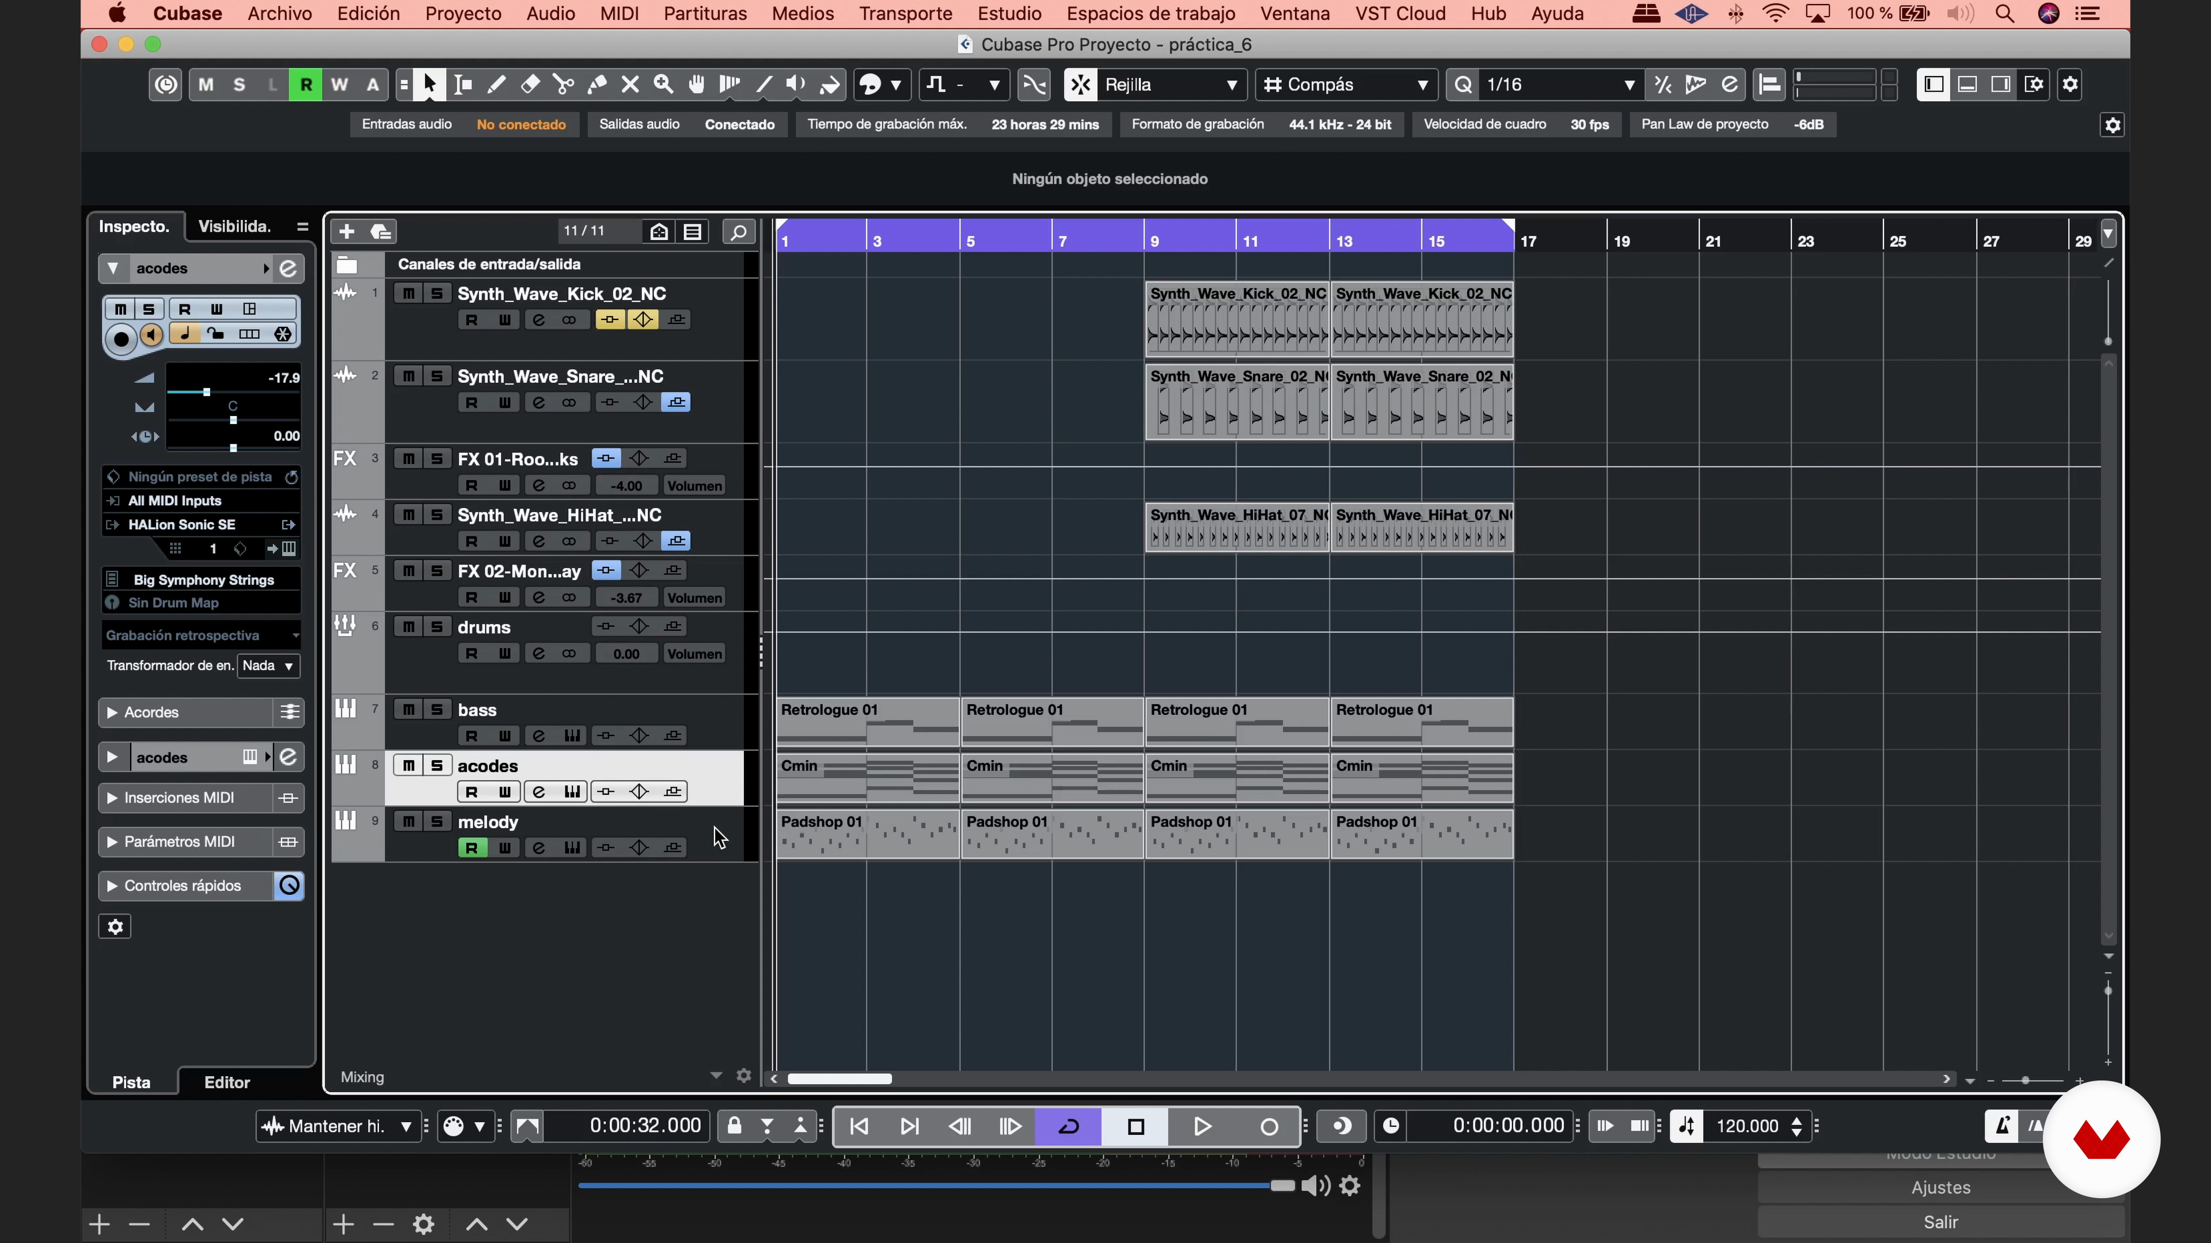Click the Stop transport button

[x=1135, y=1126]
